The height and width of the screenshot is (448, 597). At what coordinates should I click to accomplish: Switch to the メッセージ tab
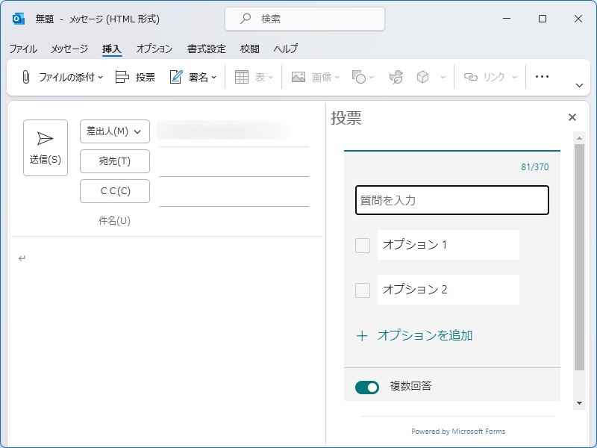point(69,49)
